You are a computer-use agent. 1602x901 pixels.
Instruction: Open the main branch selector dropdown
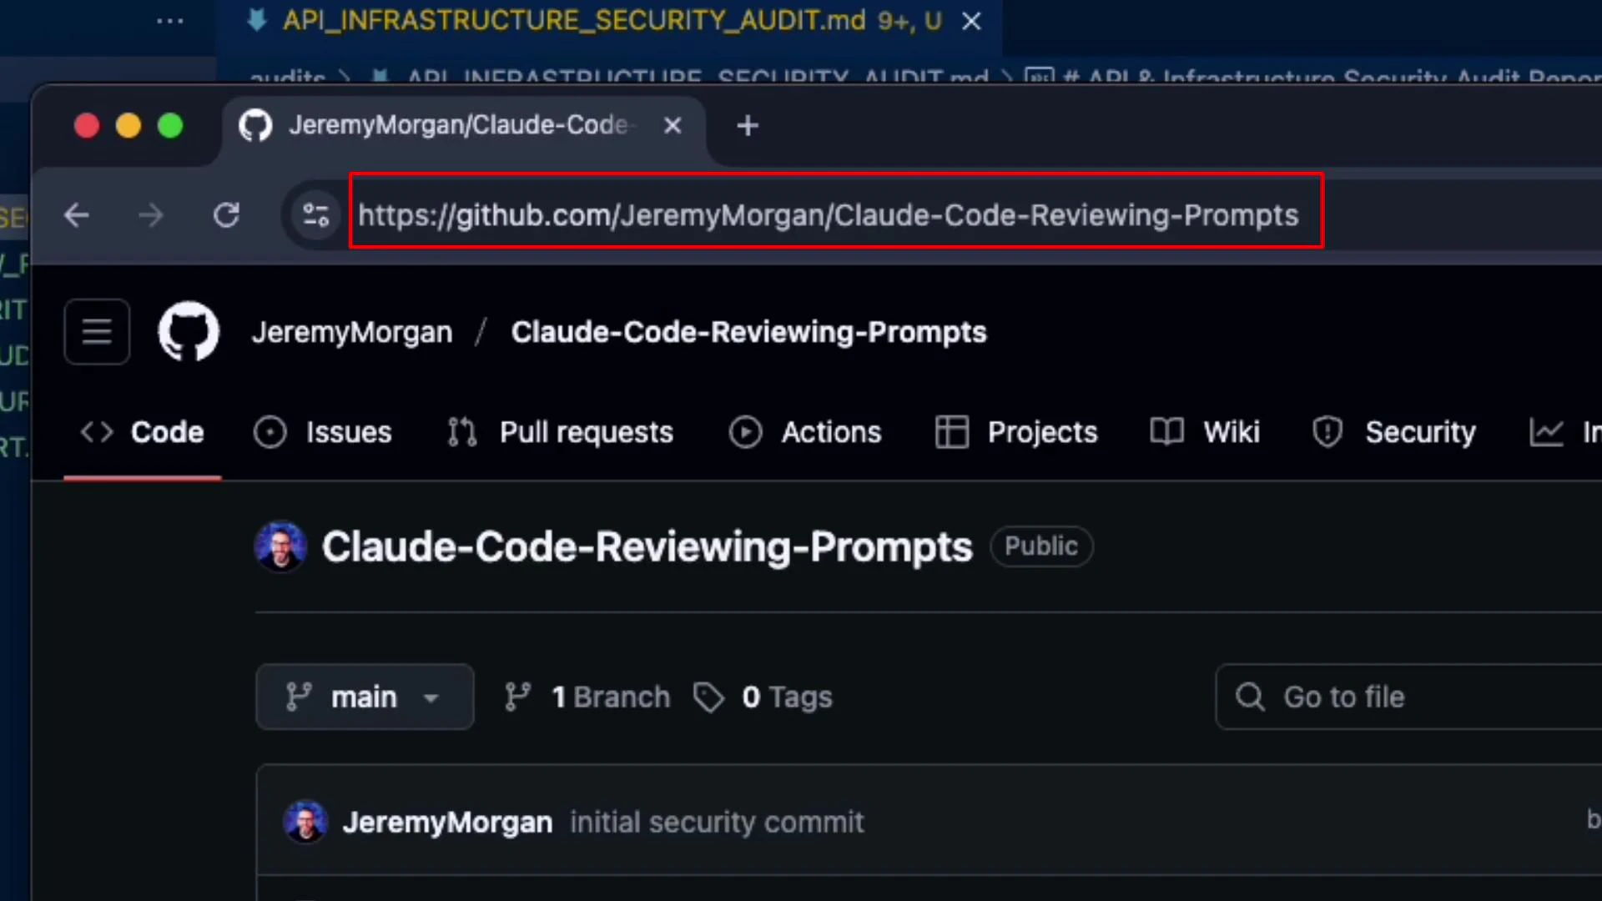tap(365, 697)
